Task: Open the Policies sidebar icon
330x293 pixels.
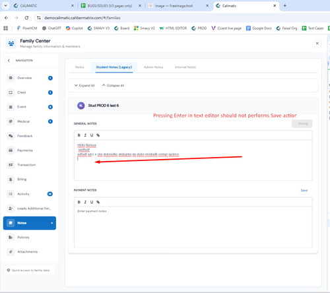Action: coord(11,237)
